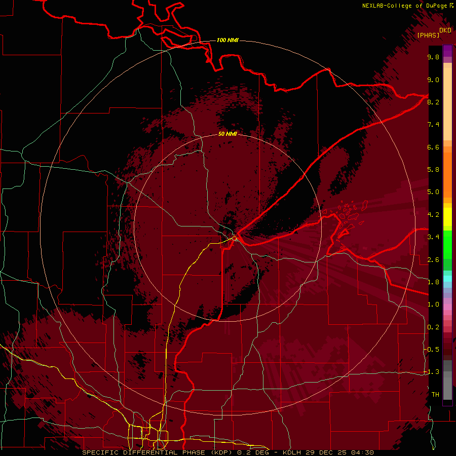Select the -0.5 value on the scale
This screenshot has width=456, height=456.
[x=432, y=350]
